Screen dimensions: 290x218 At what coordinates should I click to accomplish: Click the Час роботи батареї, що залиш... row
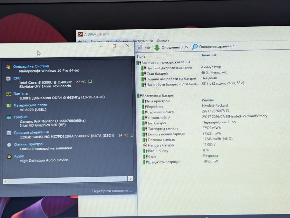(170, 84)
